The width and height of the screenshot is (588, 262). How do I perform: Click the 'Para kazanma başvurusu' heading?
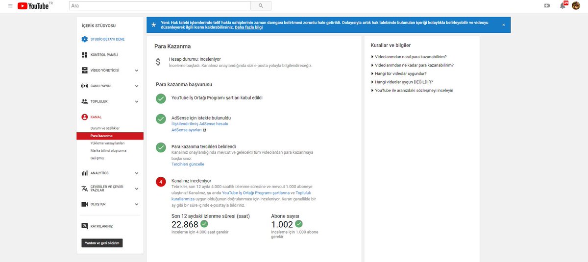184,84
